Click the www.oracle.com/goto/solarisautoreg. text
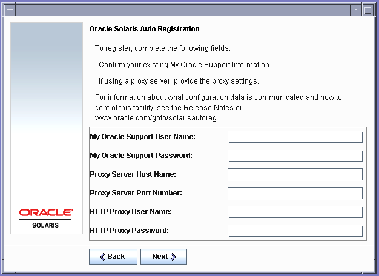The width and height of the screenshot is (379, 276). coord(157,118)
